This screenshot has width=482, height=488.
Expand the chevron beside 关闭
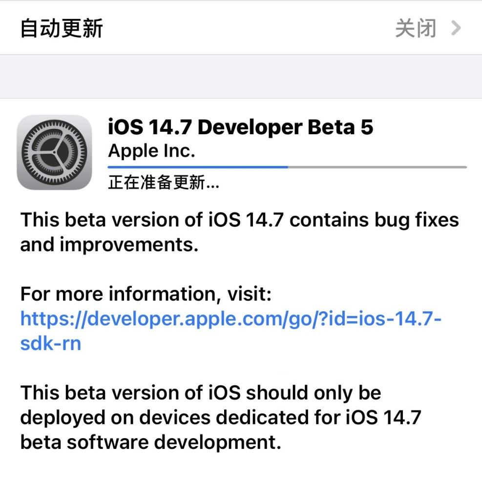(x=456, y=28)
